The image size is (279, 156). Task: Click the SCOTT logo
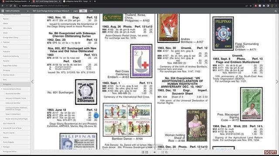270,152
